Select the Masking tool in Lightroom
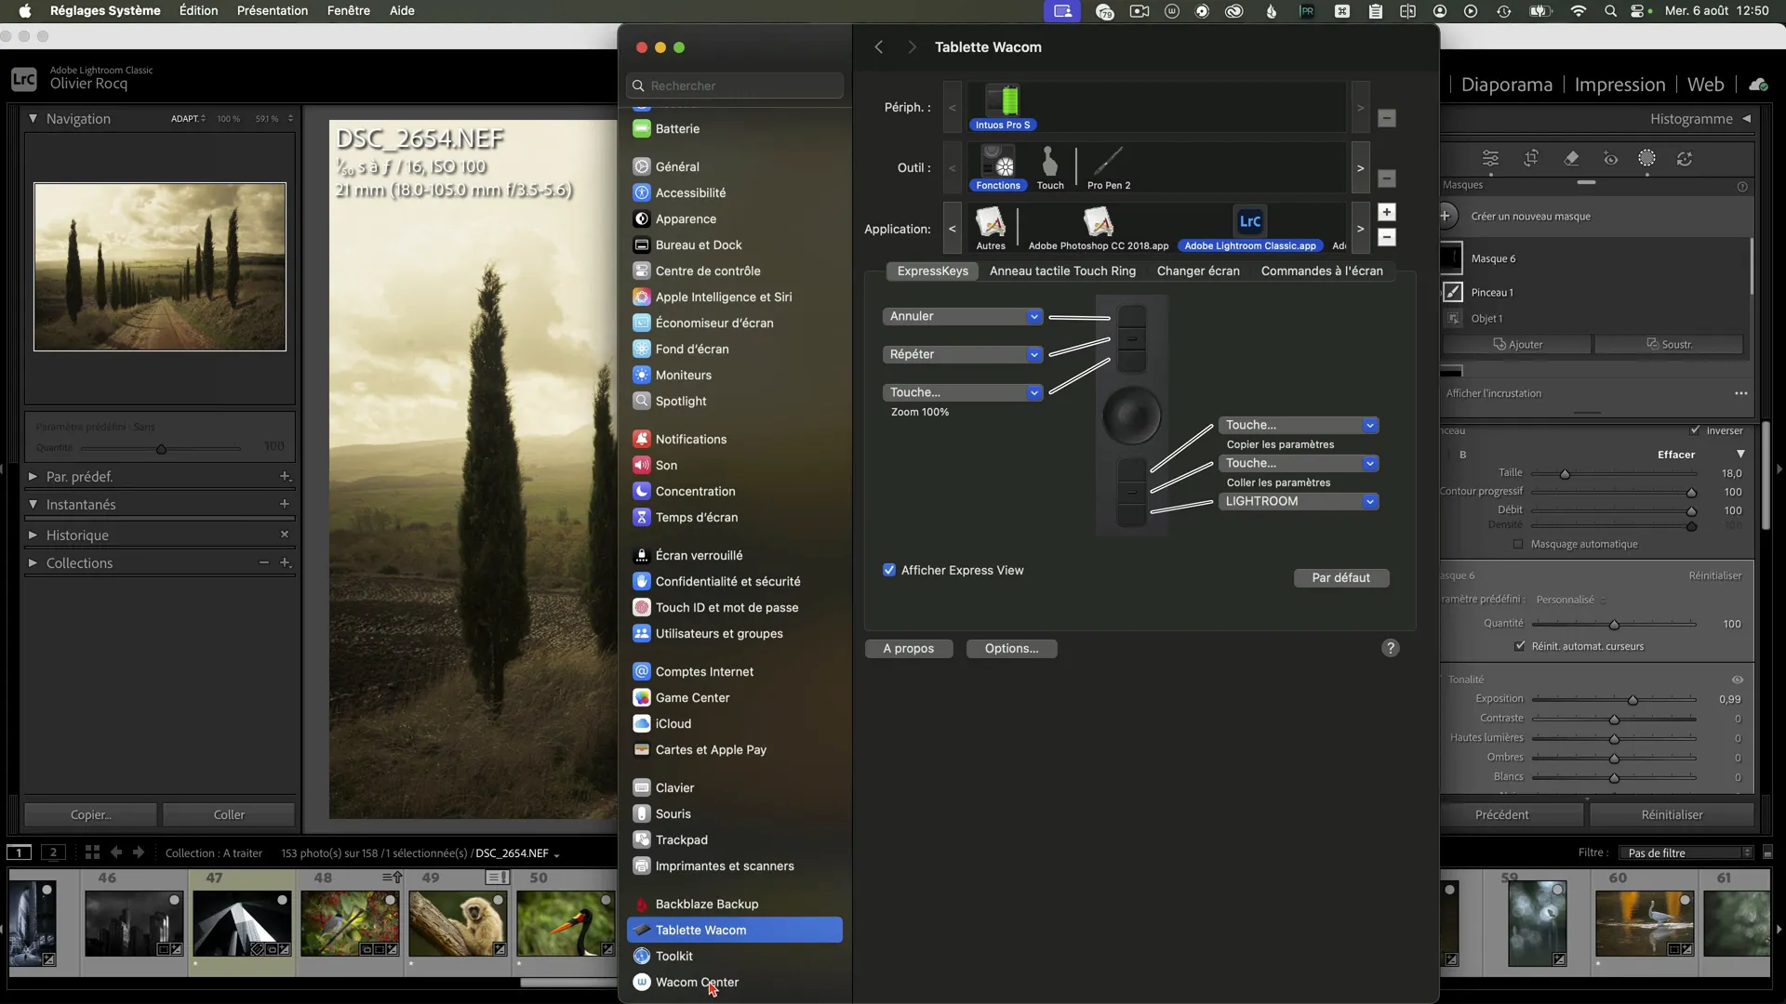1786x1004 pixels. click(1646, 159)
